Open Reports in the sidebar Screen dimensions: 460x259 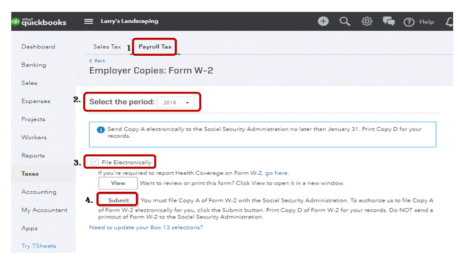[33, 156]
